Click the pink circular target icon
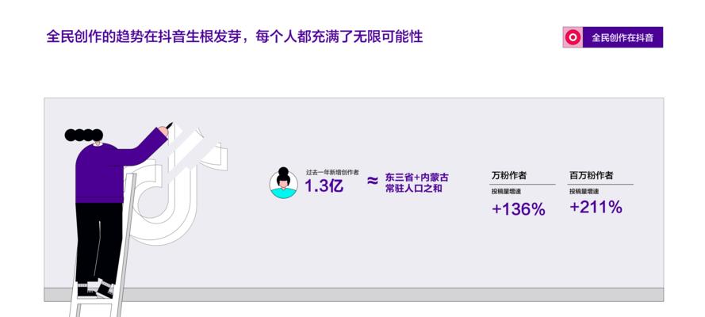The height and width of the screenshot is (317, 705). coord(573,37)
